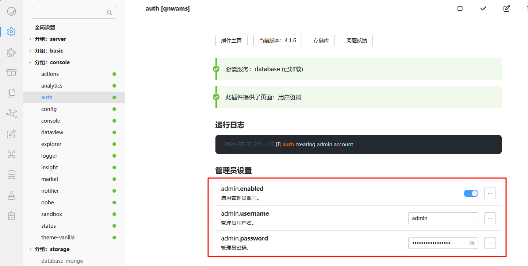Viewport: 528px width, 266px height.
Task: Open the puzzle-piece plugin market icon
Action: coord(11,52)
